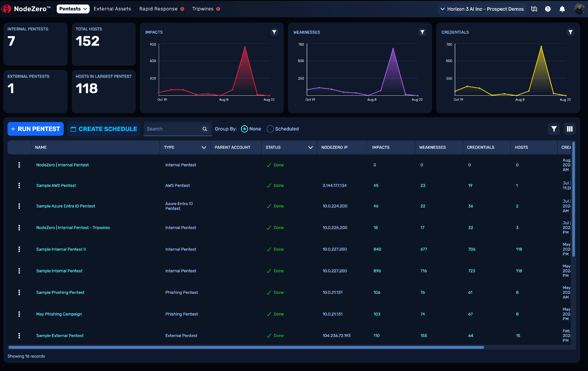Click the vertical table scrollbar
588x371 pixels.
coord(573,199)
